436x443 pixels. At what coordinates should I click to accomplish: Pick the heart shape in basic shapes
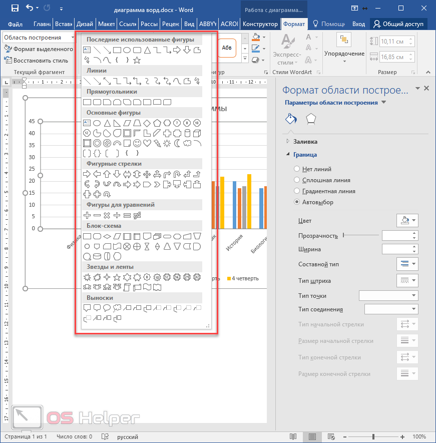click(x=147, y=143)
